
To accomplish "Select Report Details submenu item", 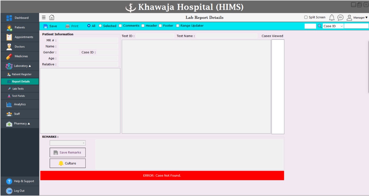I will [20, 82].
